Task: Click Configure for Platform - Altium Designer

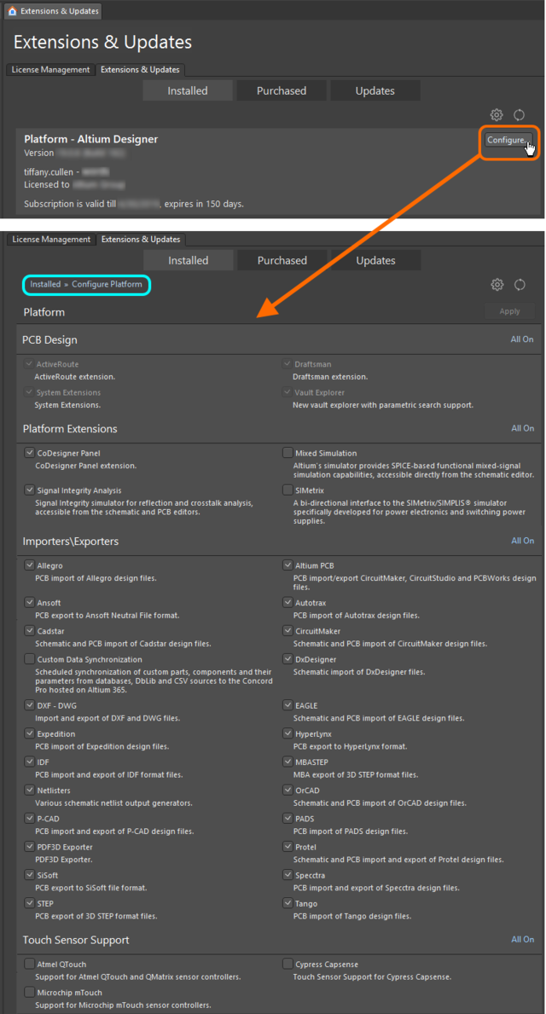Action: [x=508, y=140]
